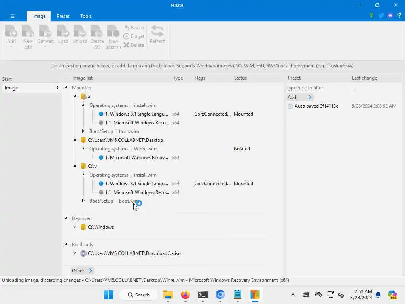Open the hamburger menu

click(12, 16)
